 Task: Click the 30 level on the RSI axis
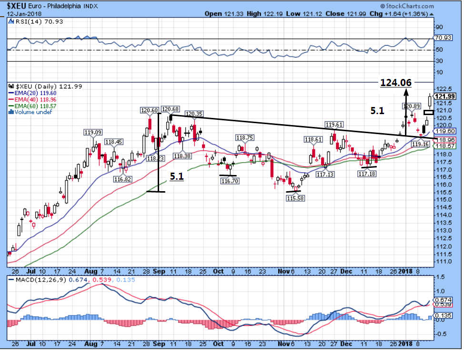(439, 61)
